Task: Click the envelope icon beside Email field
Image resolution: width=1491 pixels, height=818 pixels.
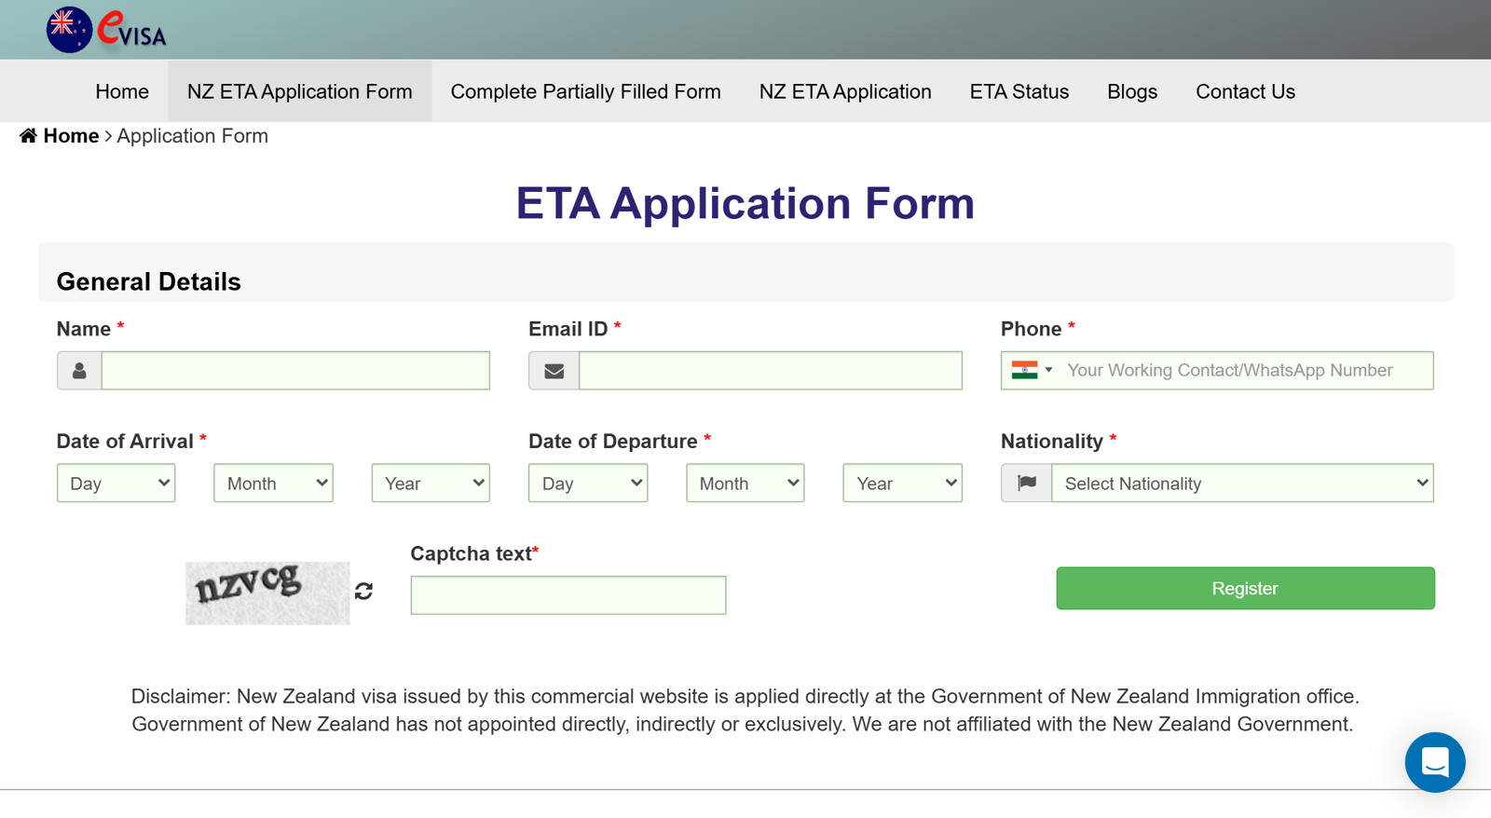Action: [554, 371]
